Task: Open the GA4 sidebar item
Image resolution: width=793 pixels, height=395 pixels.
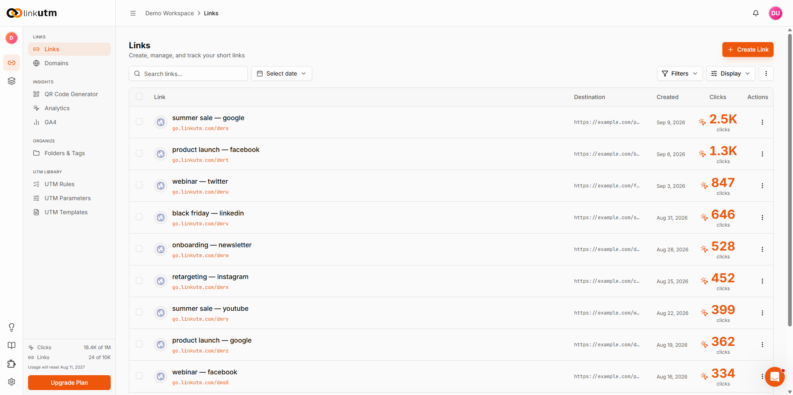Action: [x=69, y=122]
